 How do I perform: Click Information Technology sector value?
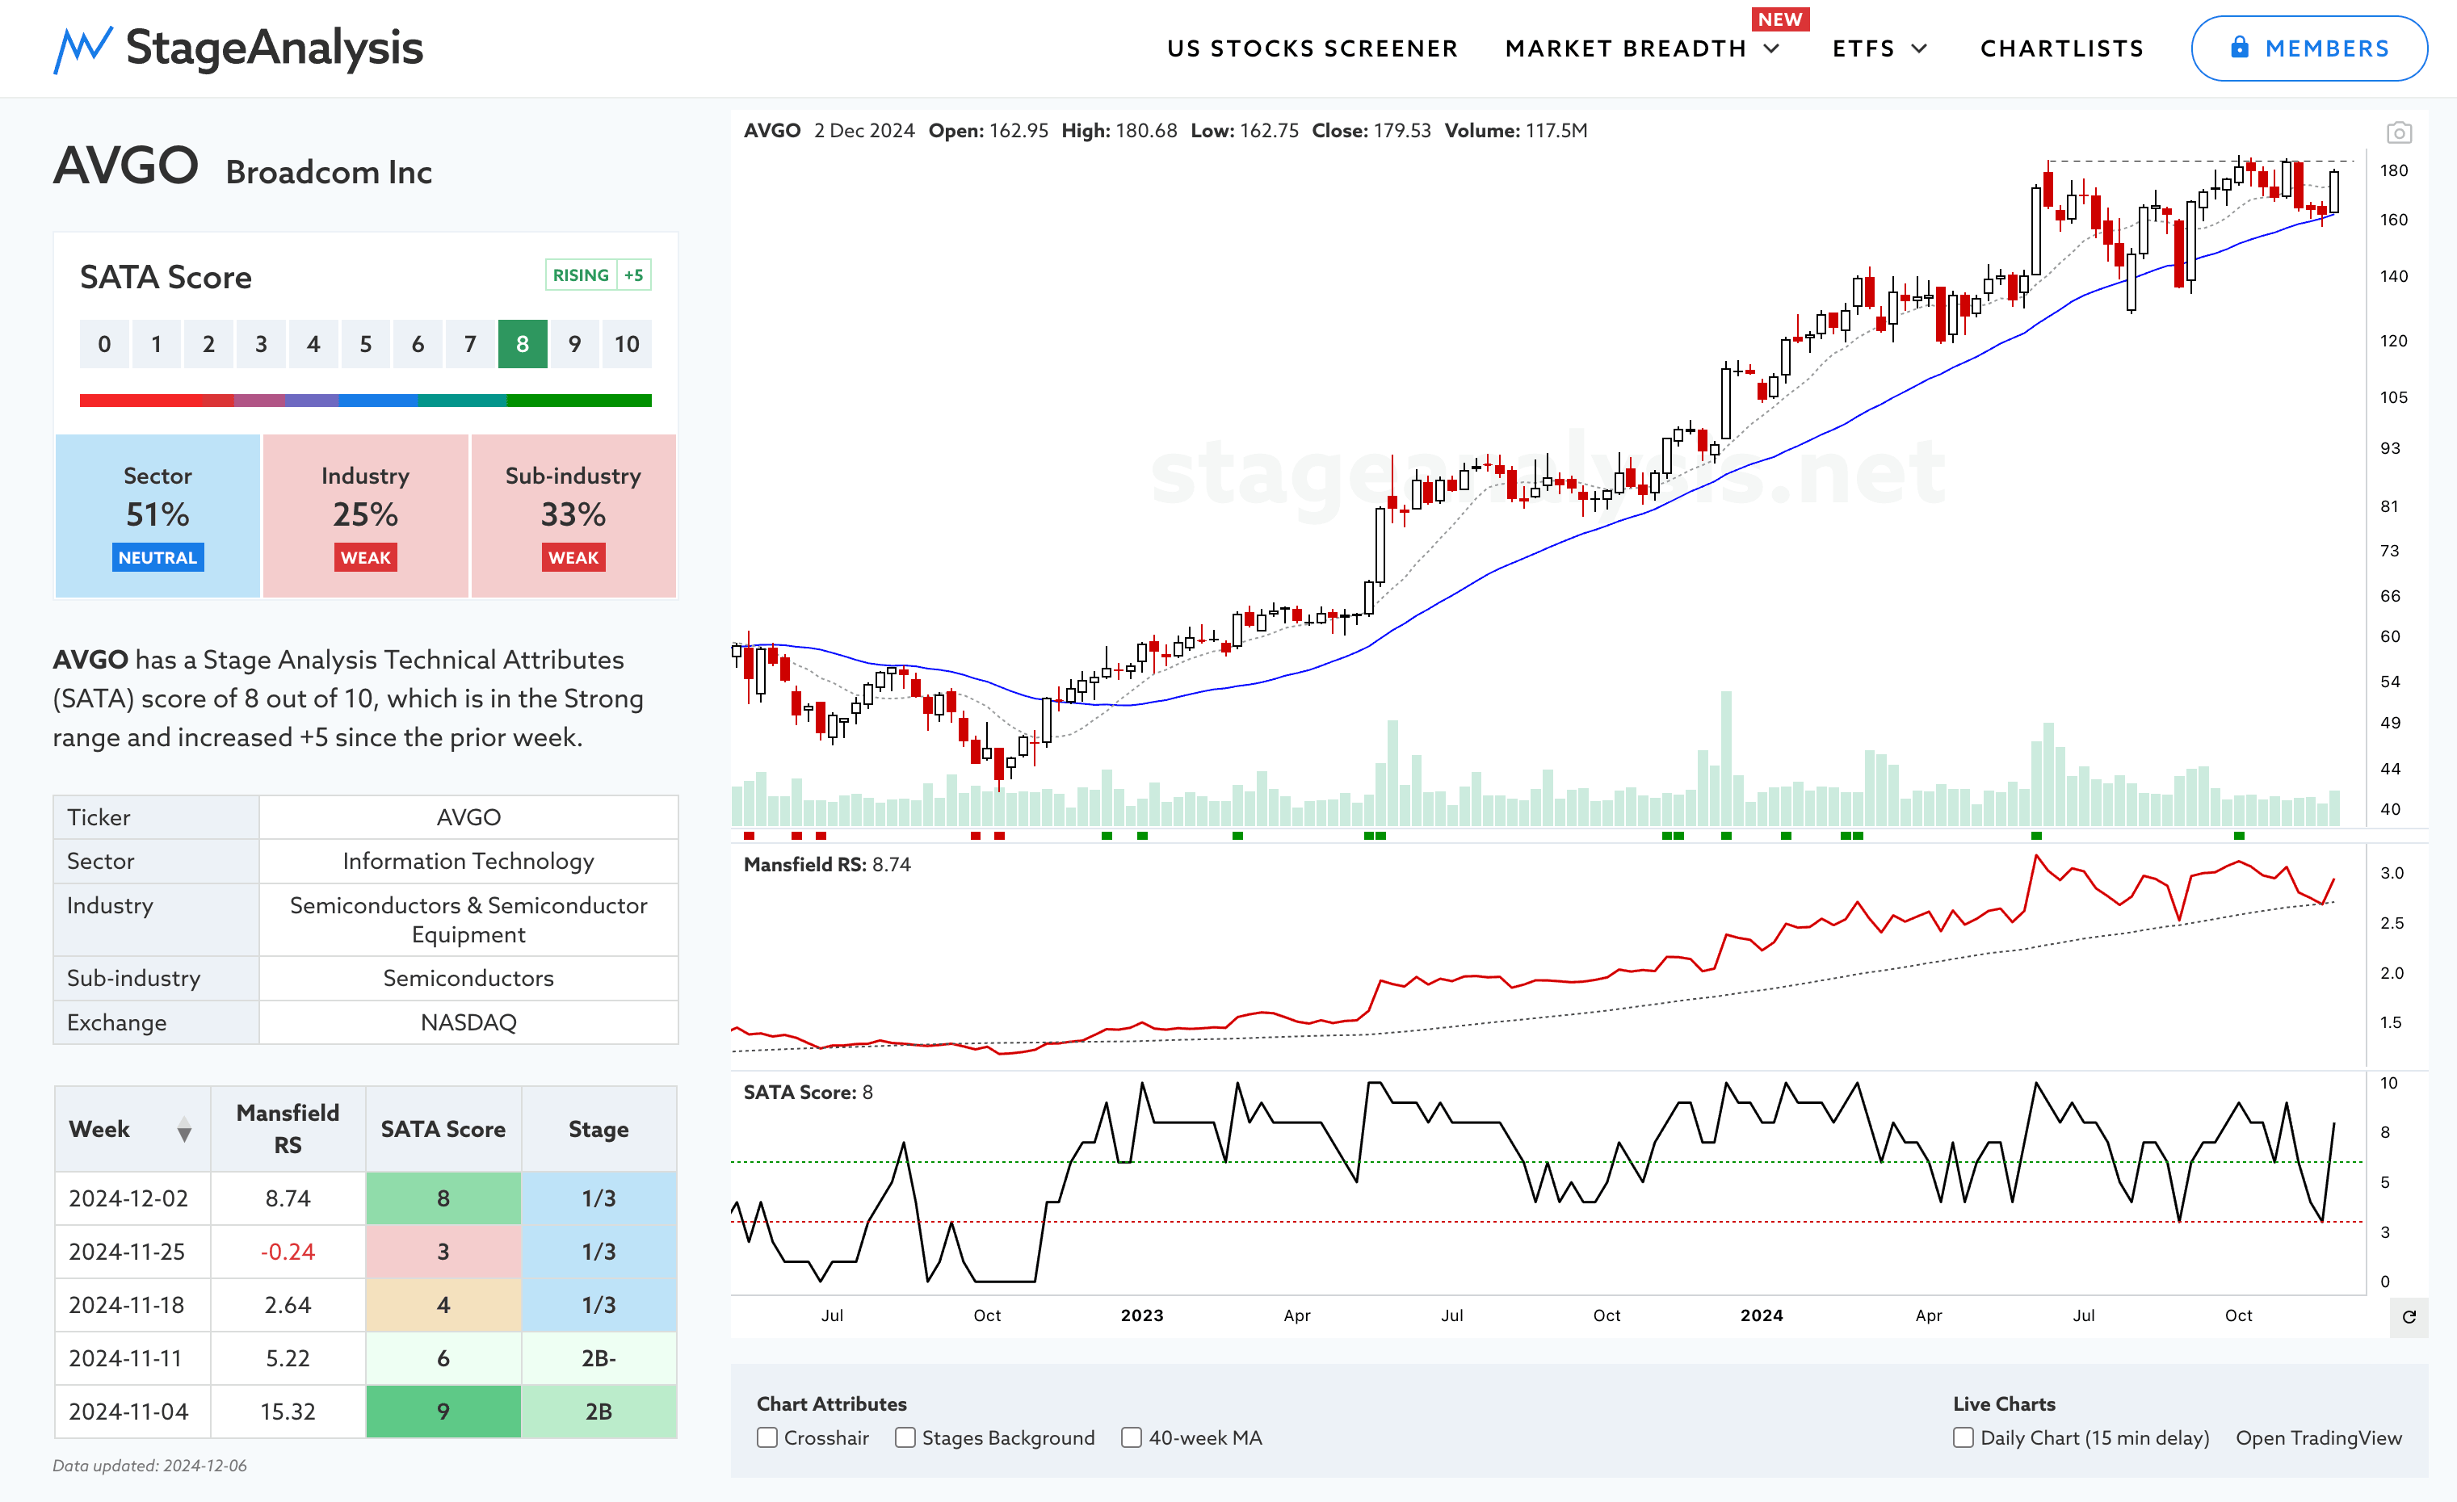pyautogui.click(x=468, y=861)
